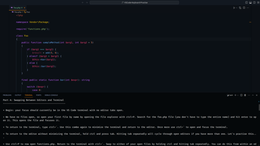Run the PHP file with the play icon
The image size is (260, 146).
(x=234, y=8)
